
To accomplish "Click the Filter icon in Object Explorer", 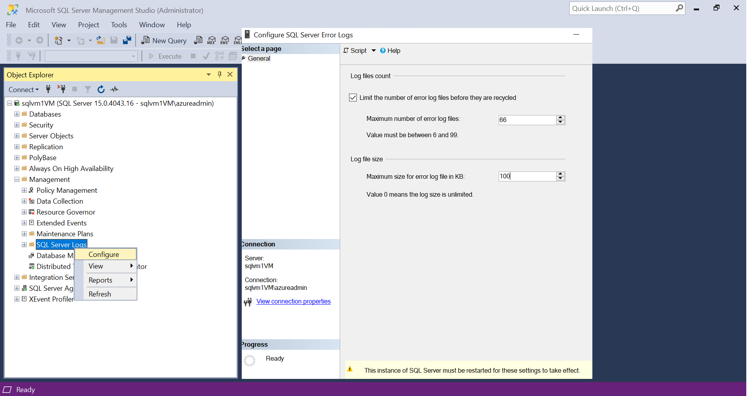I will click(x=88, y=89).
